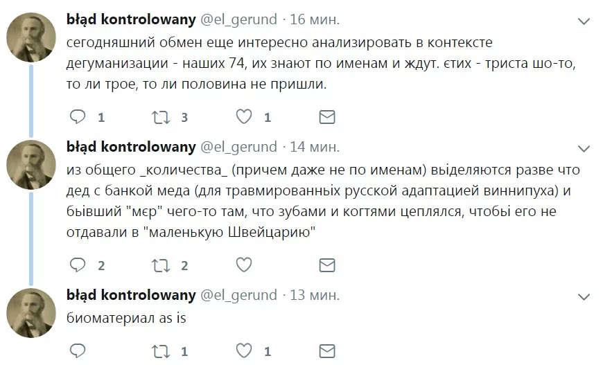
Task: Reply to the tweet about дед с банкой меда
Action: click(x=78, y=265)
